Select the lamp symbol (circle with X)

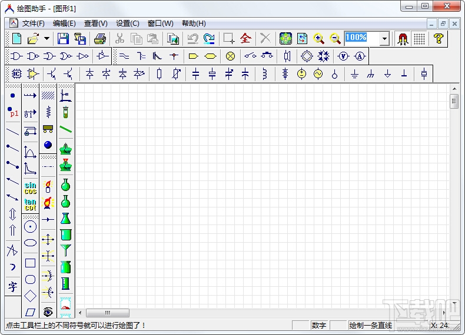click(x=230, y=56)
